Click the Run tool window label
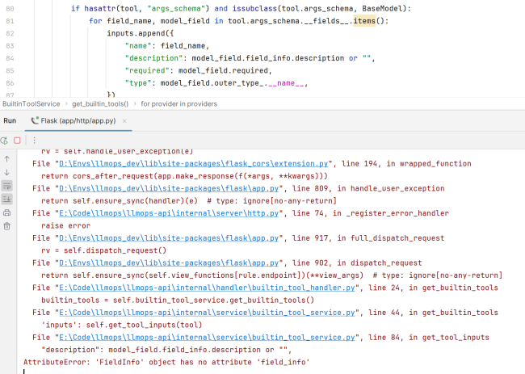 pyautogui.click(x=10, y=121)
